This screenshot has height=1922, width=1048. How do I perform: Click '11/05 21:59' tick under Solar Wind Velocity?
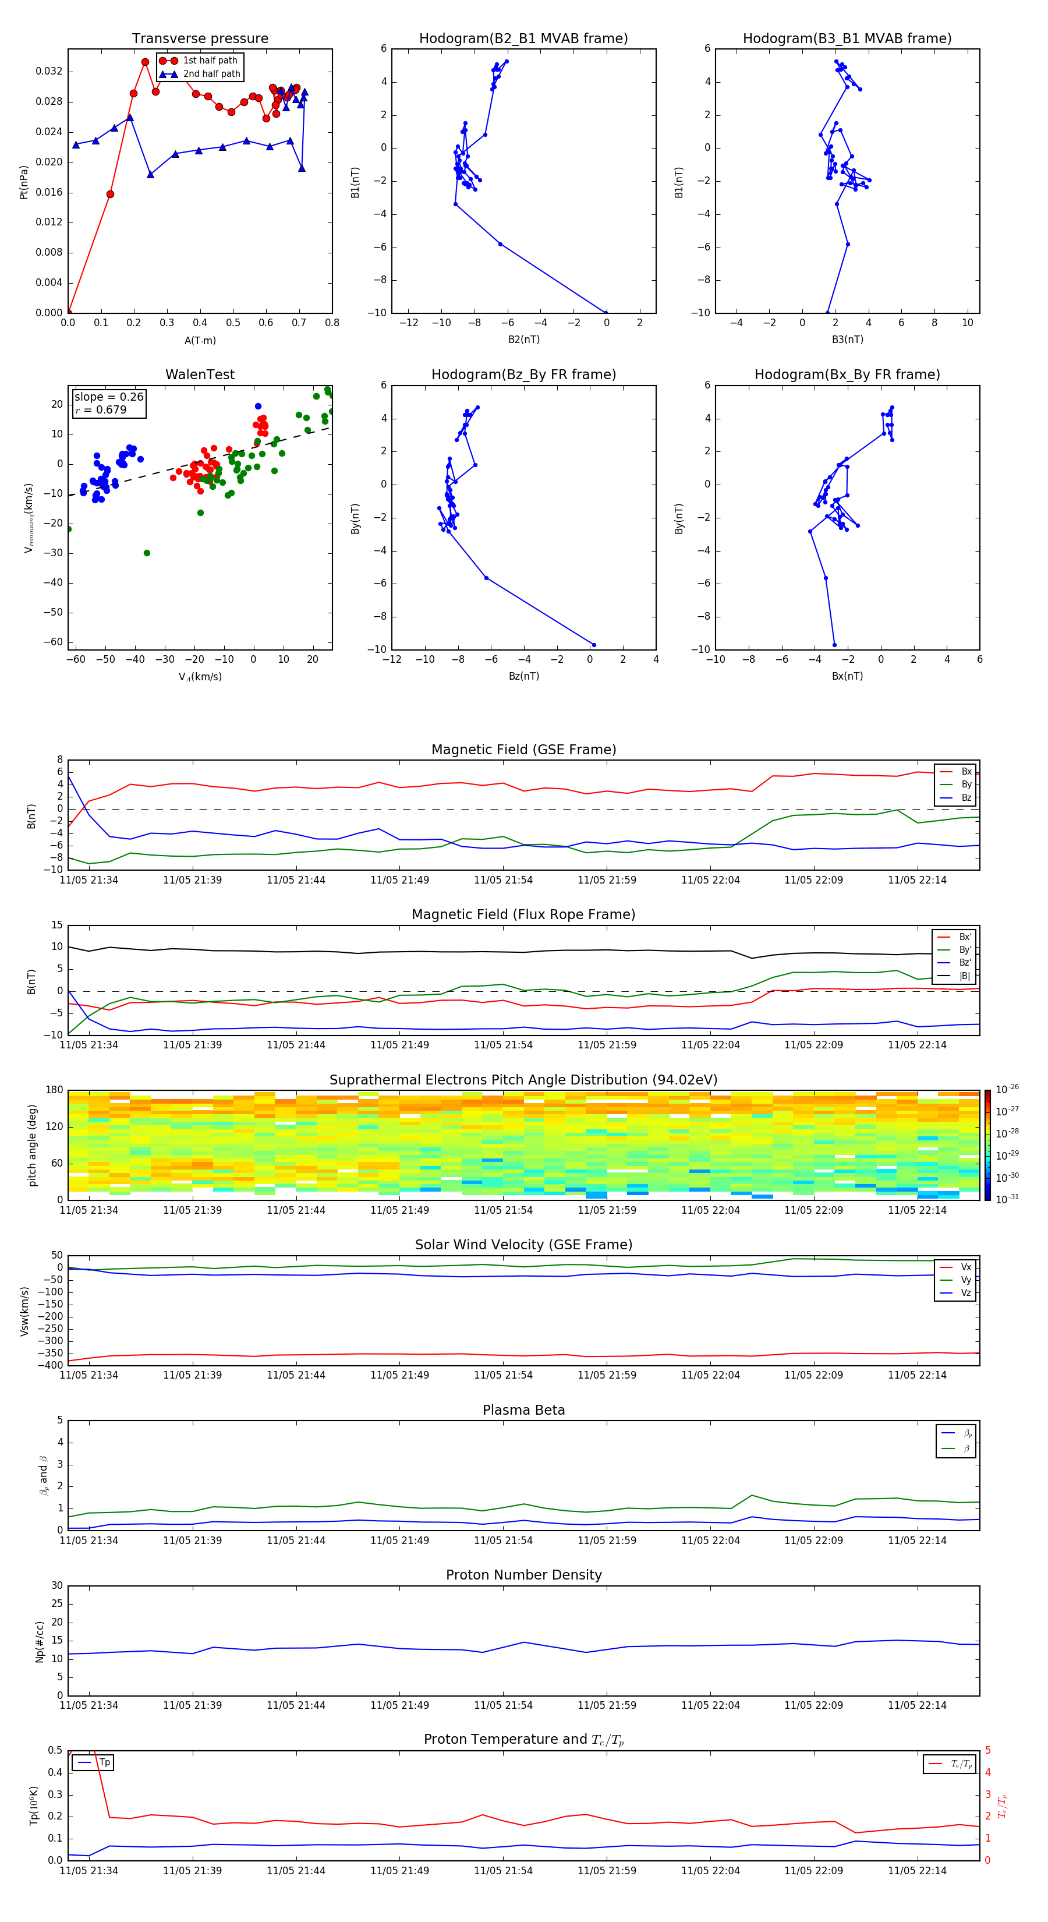[607, 1375]
